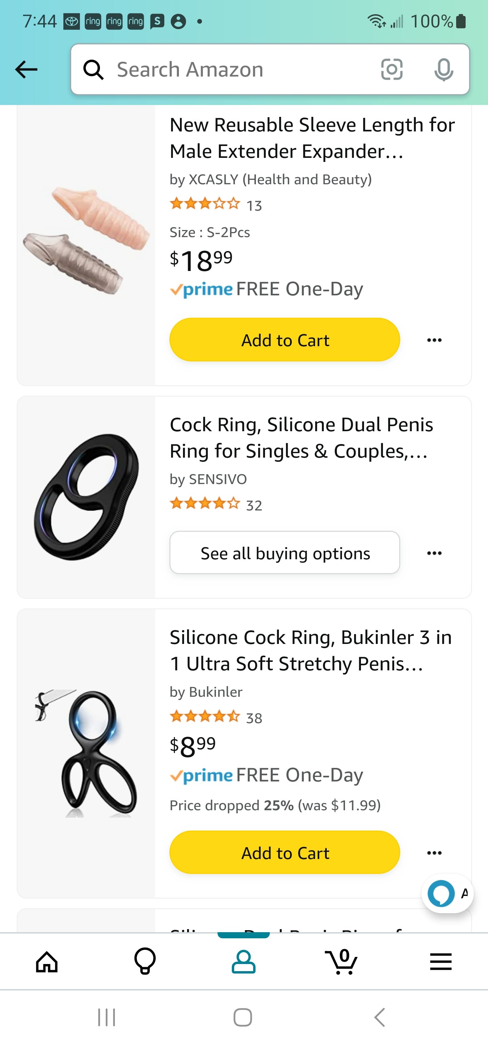Image resolution: width=488 pixels, height=1046 pixels.
Task: Tap See all buying options
Action: pyautogui.click(x=285, y=553)
